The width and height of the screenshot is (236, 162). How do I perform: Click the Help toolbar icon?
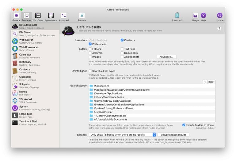[x=203, y=15]
